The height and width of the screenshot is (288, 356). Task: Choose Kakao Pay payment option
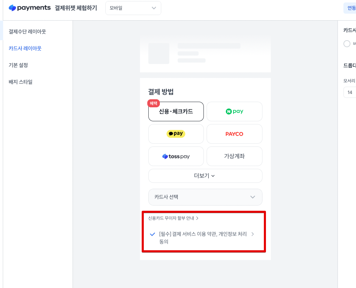(x=176, y=134)
